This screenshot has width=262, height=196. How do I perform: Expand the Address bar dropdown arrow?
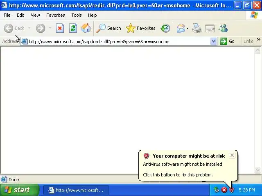[x=213, y=41]
